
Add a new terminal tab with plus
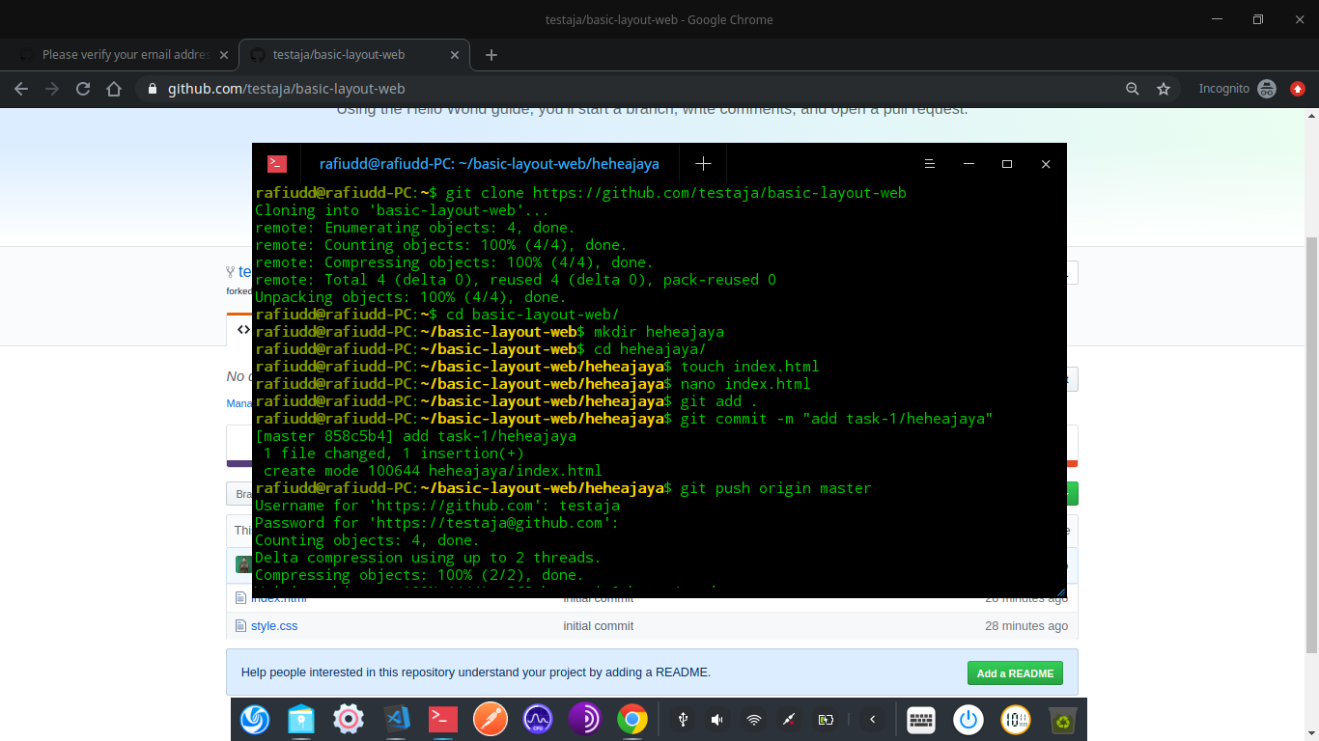tap(703, 164)
